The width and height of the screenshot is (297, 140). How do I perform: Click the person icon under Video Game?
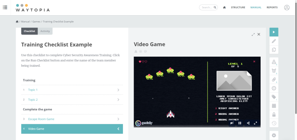click(x=136, y=51)
